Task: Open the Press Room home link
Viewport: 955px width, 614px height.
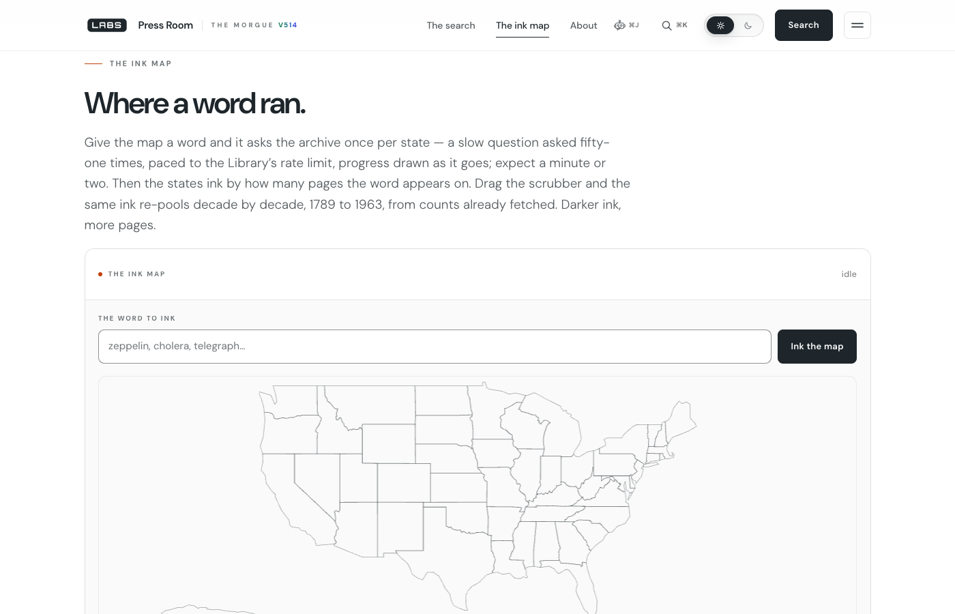Action: (166, 25)
